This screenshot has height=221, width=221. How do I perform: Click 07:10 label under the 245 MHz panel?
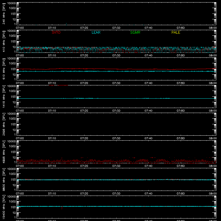52,28
